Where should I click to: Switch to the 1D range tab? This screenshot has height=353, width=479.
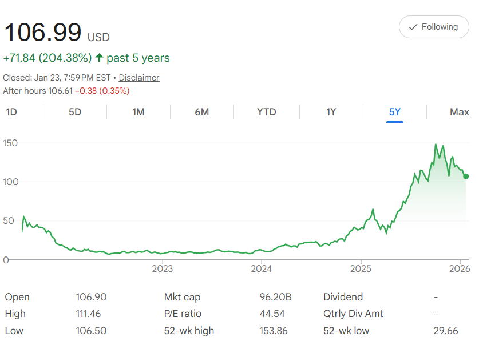(x=11, y=112)
